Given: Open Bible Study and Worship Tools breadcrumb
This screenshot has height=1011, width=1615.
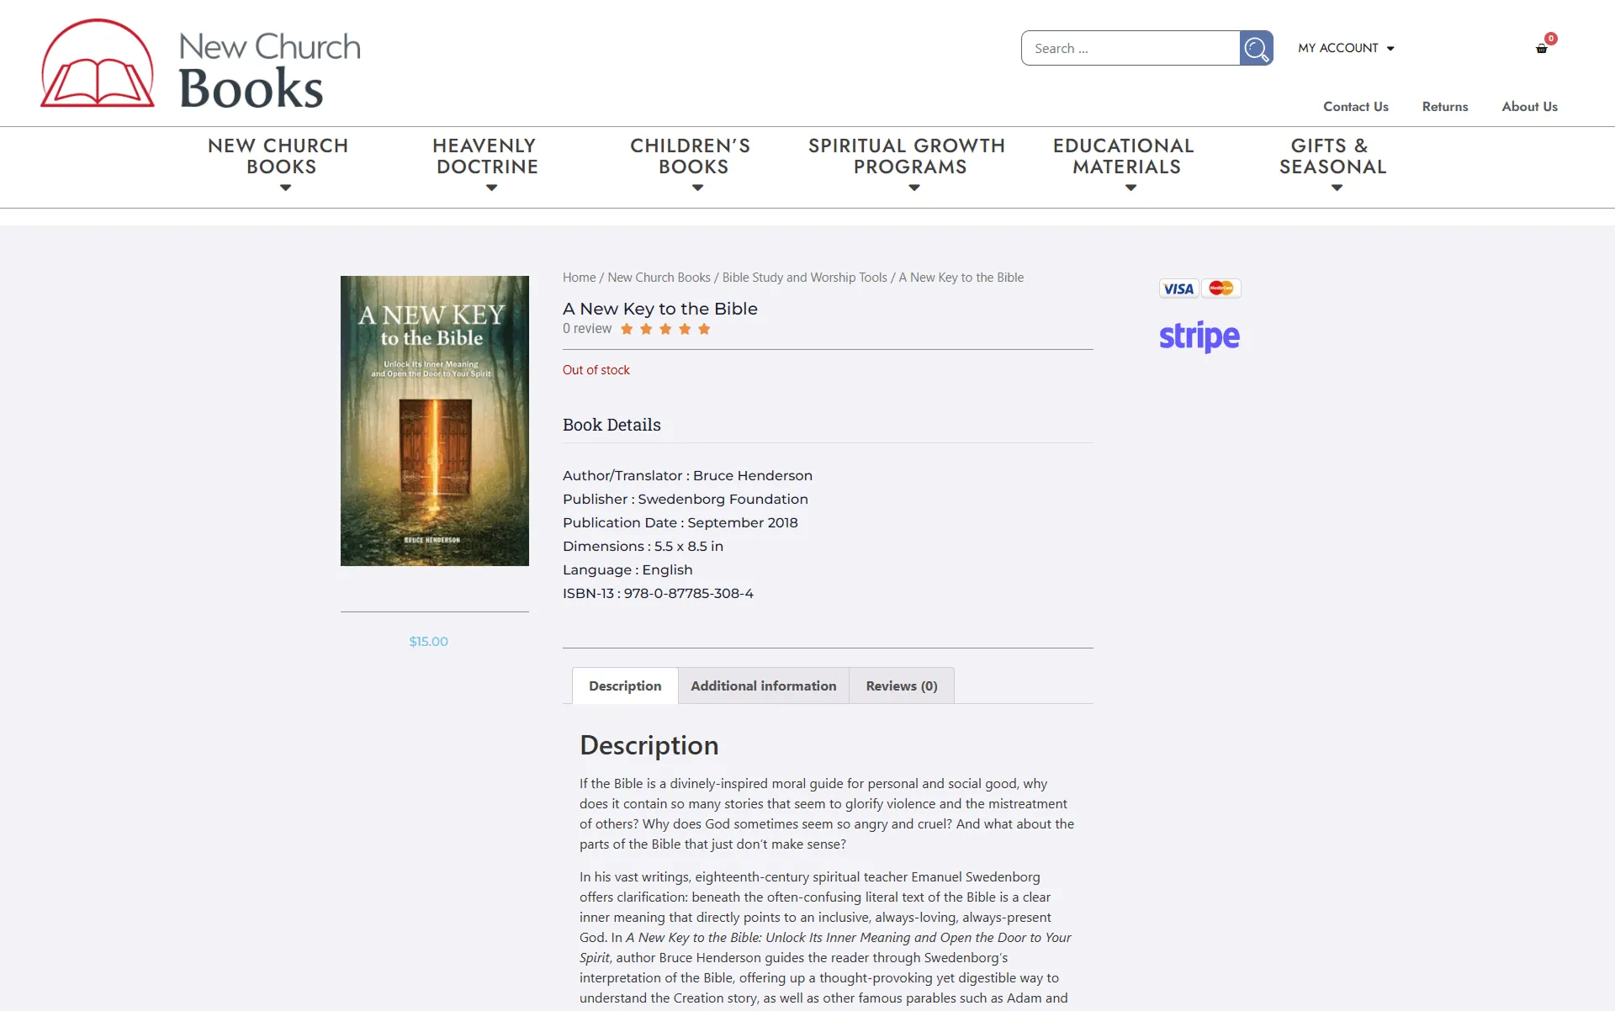Looking at the screenshot, I should tap(804, 278).
